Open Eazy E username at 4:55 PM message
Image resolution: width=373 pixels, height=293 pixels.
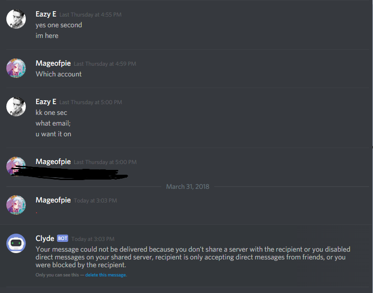[46, 14]
